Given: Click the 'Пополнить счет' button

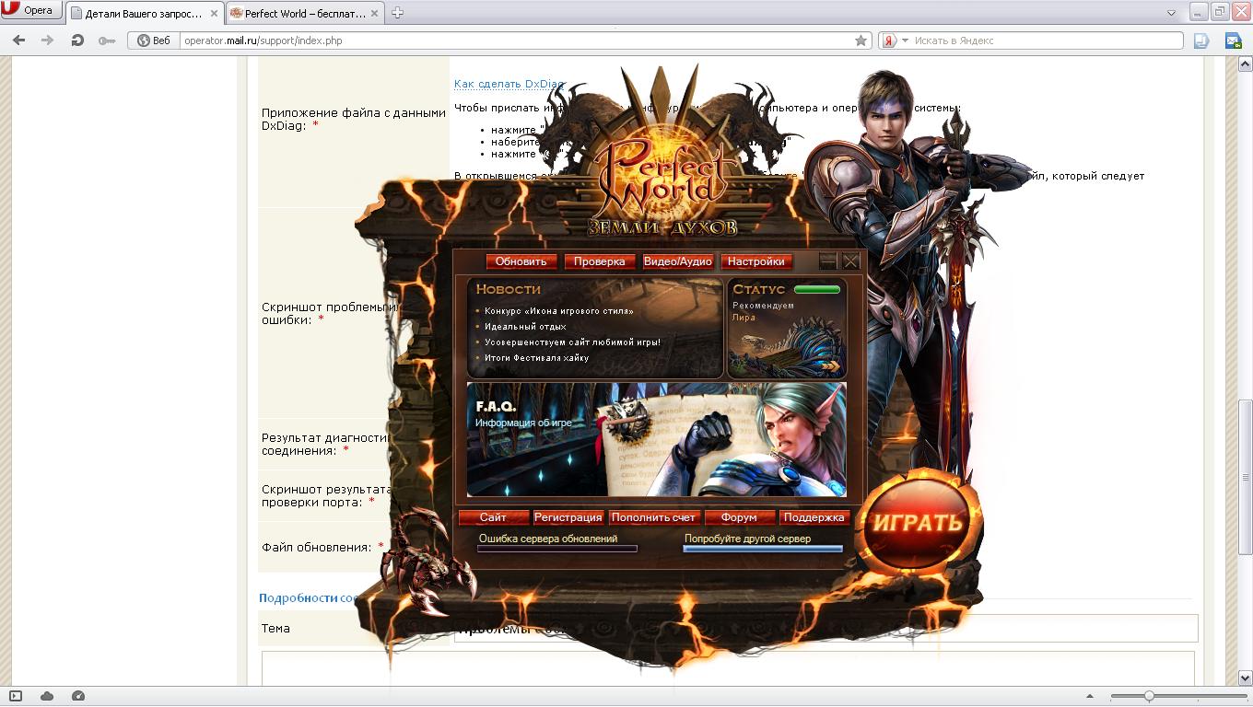Looking at the screenshot, I should point(653,517).
